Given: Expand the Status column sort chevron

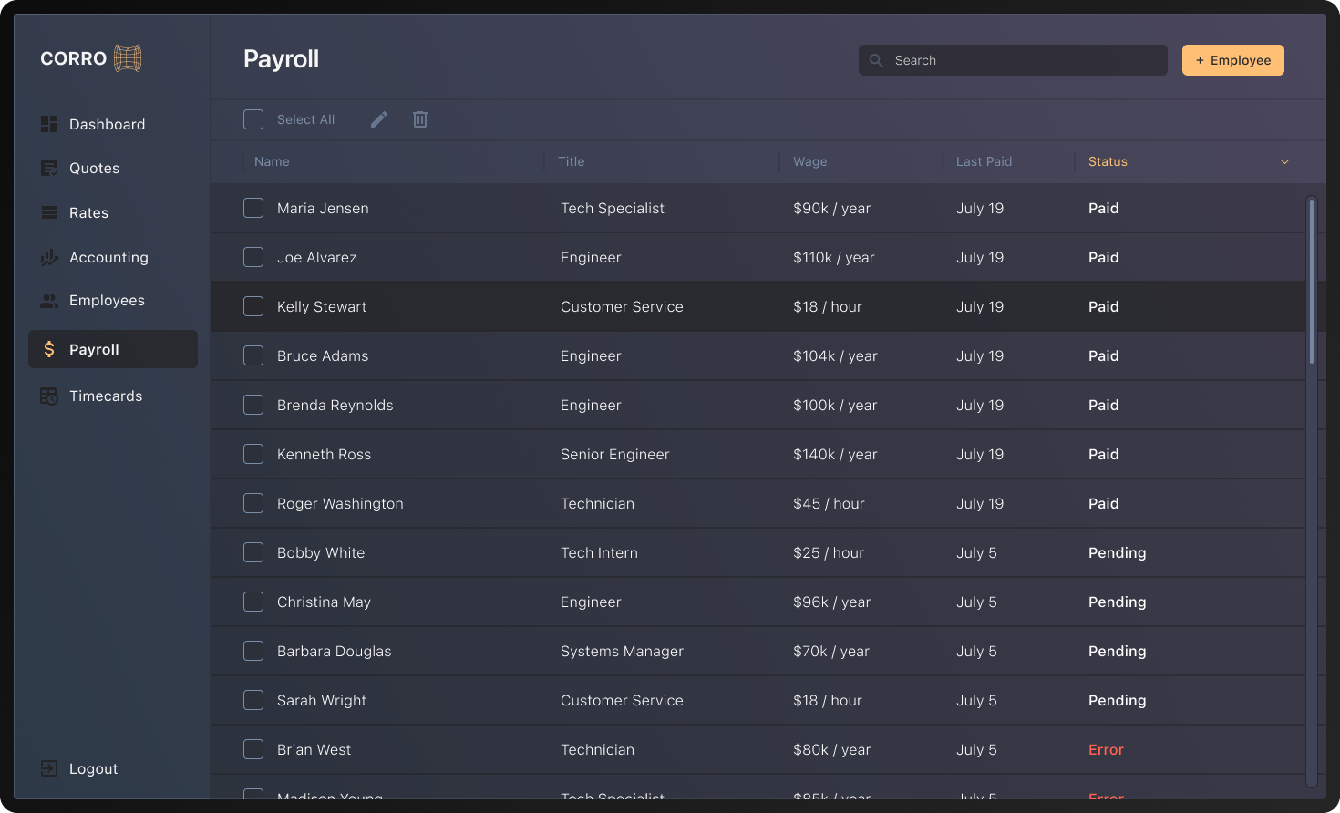Looking at the screenshot, I should tap(1284, 161).
